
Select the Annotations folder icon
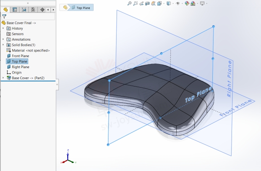[9, 40]
